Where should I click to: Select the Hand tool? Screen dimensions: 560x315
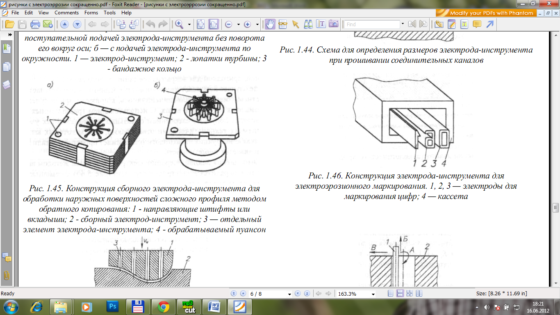(270, 24)
